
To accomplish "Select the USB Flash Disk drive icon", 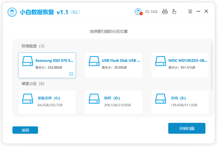I will click(x=94, y=61).
